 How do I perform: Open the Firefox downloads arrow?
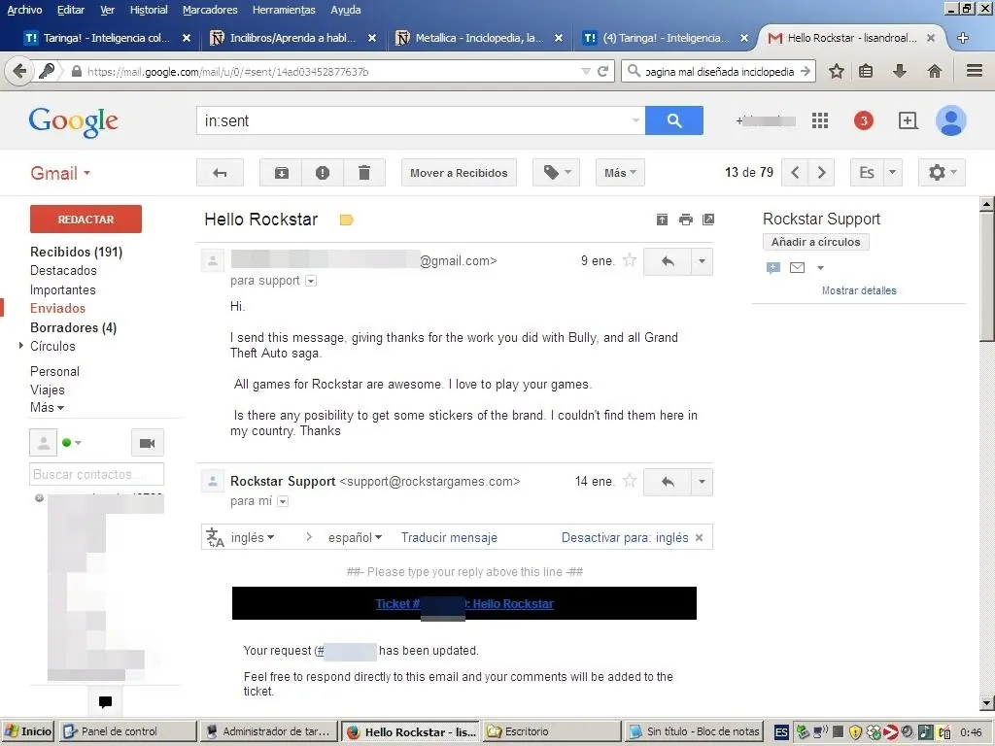tap(899, 71)
